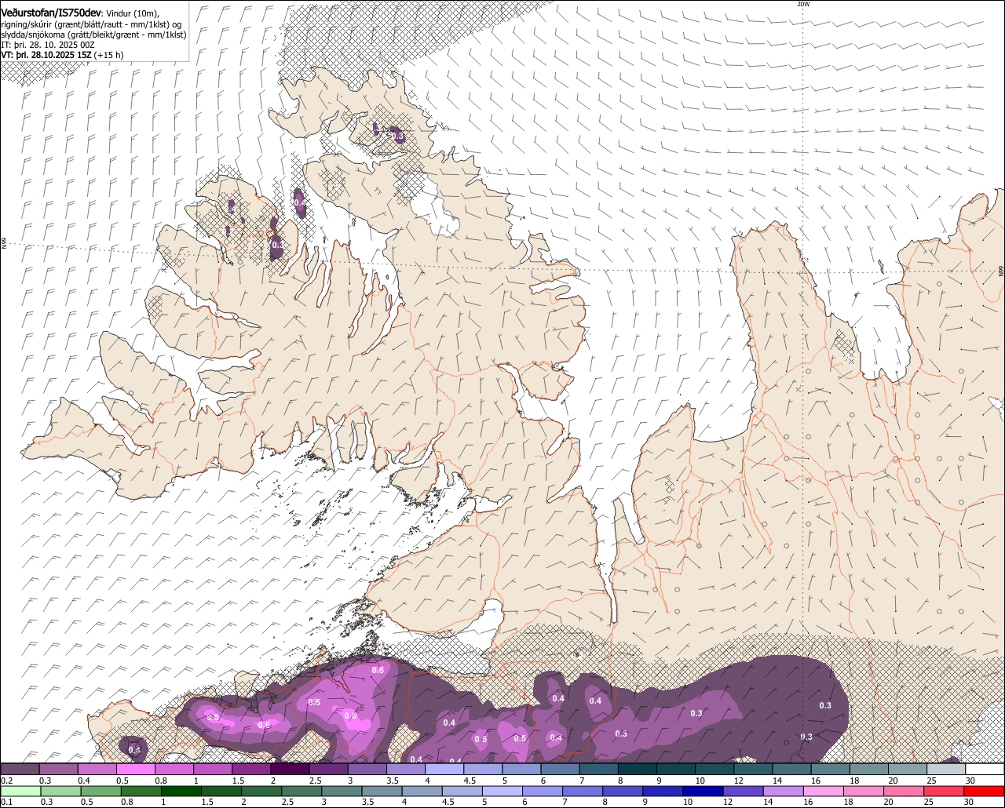Select the 5 light periwinkle swatch, lower scale
1005x808 pixels.
pos(502,792)
